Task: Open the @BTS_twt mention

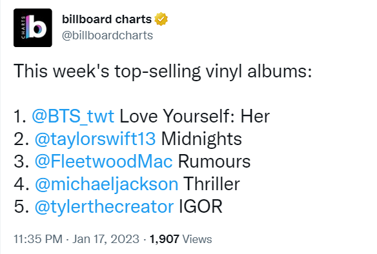Action: [x=73, y=116]
